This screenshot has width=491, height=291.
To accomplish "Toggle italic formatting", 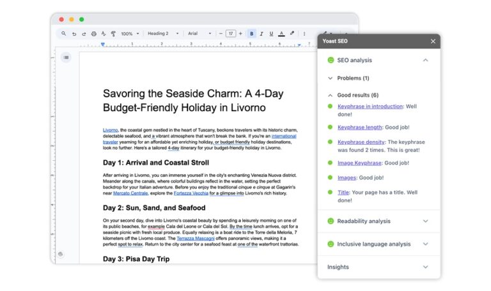I will (x=261, y=34).
